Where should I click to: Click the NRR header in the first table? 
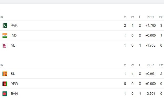point(150,17)
